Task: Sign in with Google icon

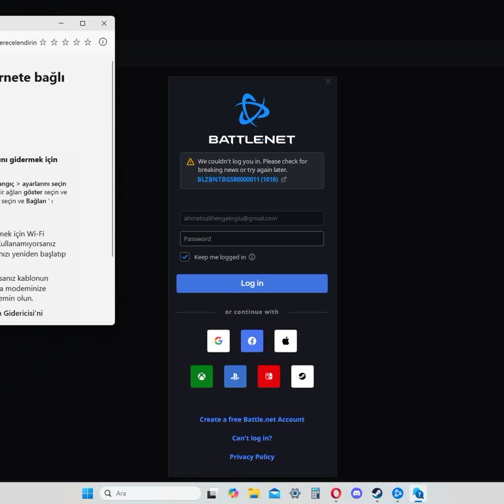Action: 219,341
